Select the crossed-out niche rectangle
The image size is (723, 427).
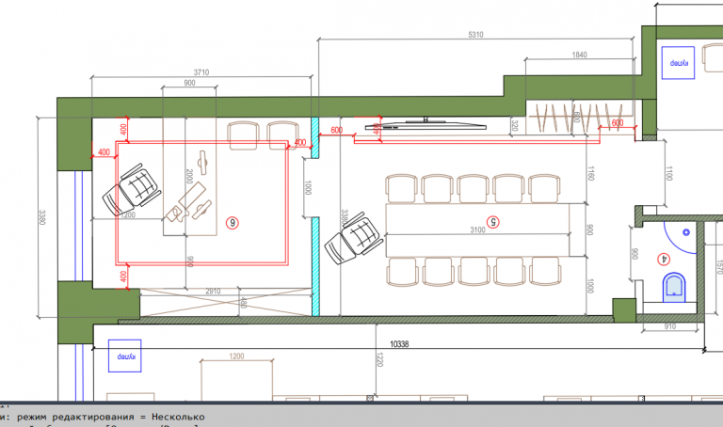pos(226,302)
